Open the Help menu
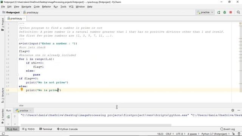 [90, 7]
